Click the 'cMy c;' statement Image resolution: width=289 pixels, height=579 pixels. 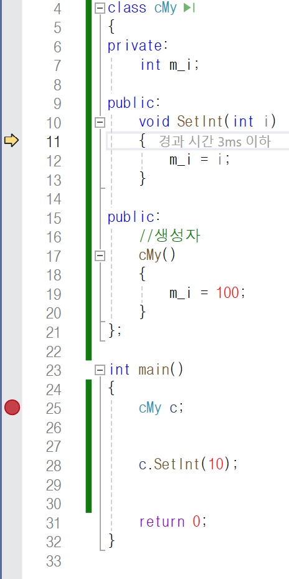[x=161, y=408]
